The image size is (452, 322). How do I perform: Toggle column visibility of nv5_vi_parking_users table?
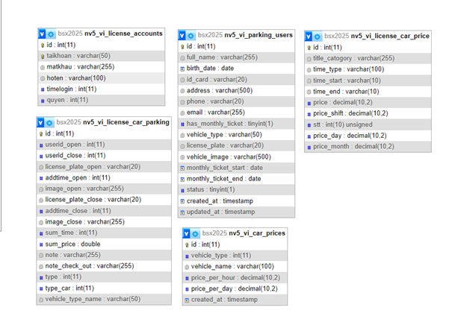[x=183, y=35]
